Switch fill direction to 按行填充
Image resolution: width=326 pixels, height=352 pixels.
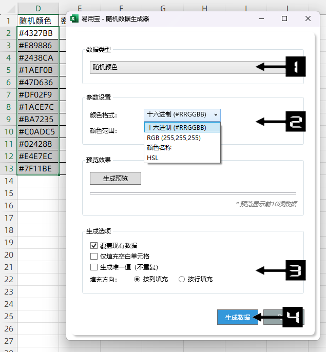click(x=182, y=279)
